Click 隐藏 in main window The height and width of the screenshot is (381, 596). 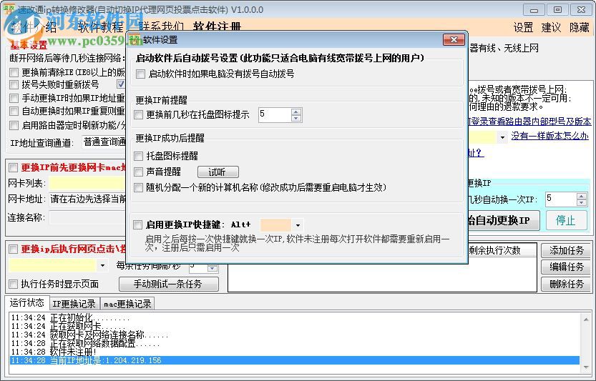579,27
